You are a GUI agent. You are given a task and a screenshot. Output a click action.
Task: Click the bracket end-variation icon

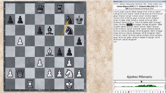point(121,92)
